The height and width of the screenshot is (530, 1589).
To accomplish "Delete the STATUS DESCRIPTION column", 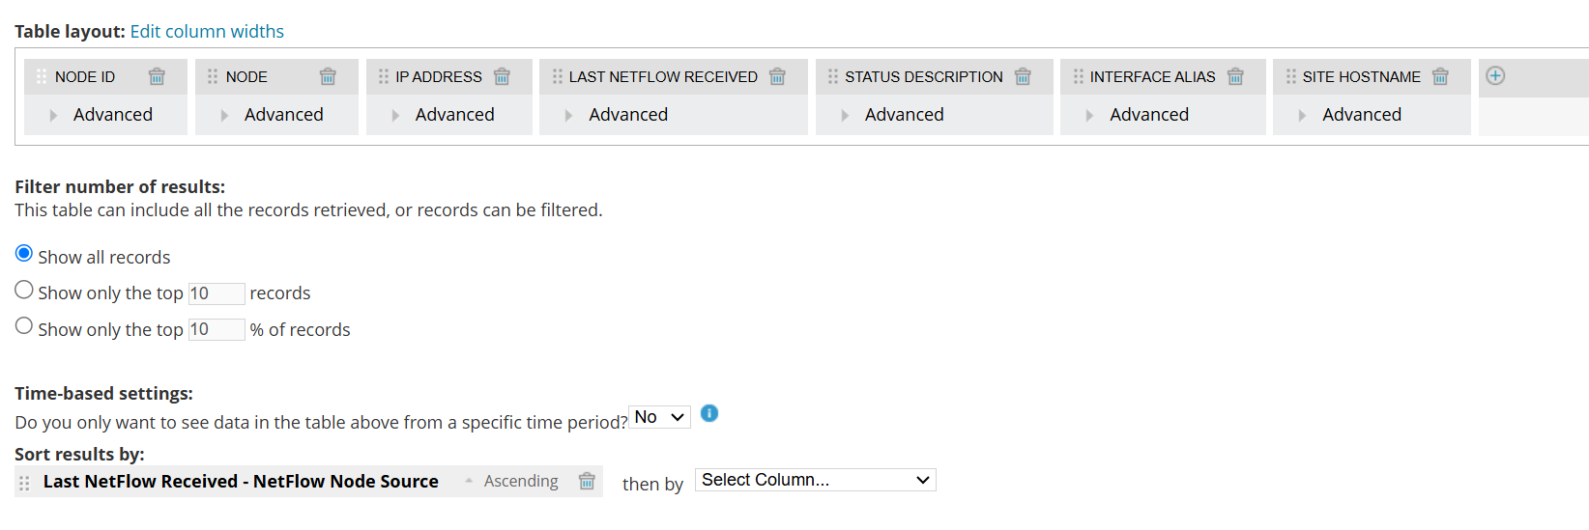I will pos(1023,76).
